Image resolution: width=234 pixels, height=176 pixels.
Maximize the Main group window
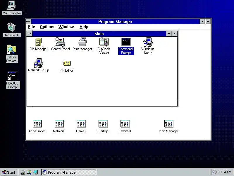[x=174, y=34]
